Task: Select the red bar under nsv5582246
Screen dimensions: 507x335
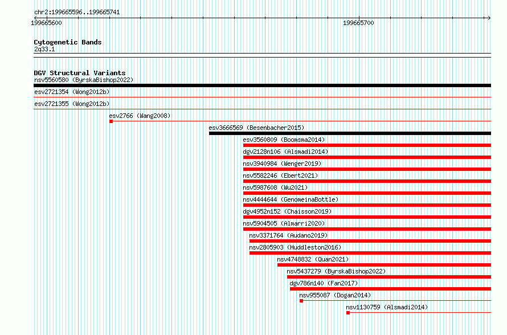Action: click(367, 181)
